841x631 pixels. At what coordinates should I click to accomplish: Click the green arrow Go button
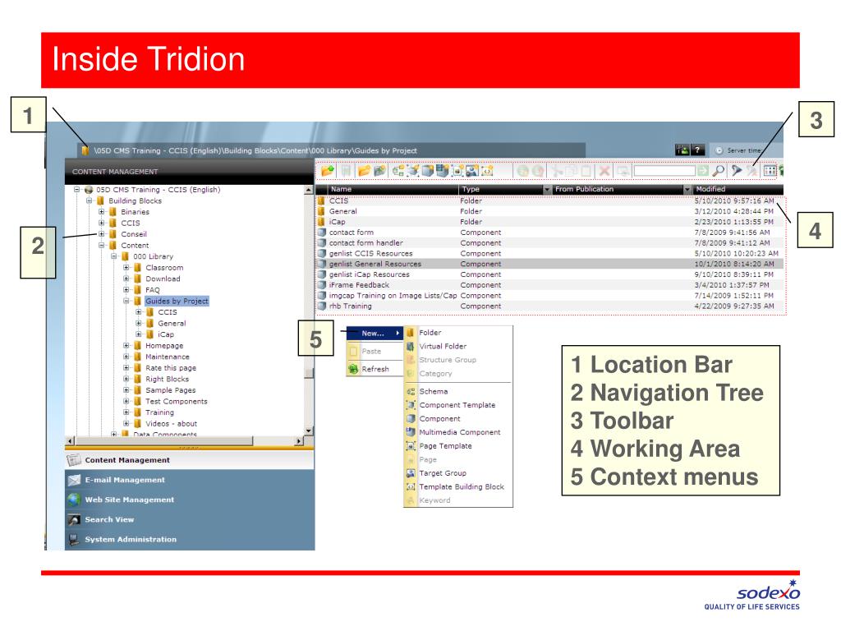click(x=703, y=171)
